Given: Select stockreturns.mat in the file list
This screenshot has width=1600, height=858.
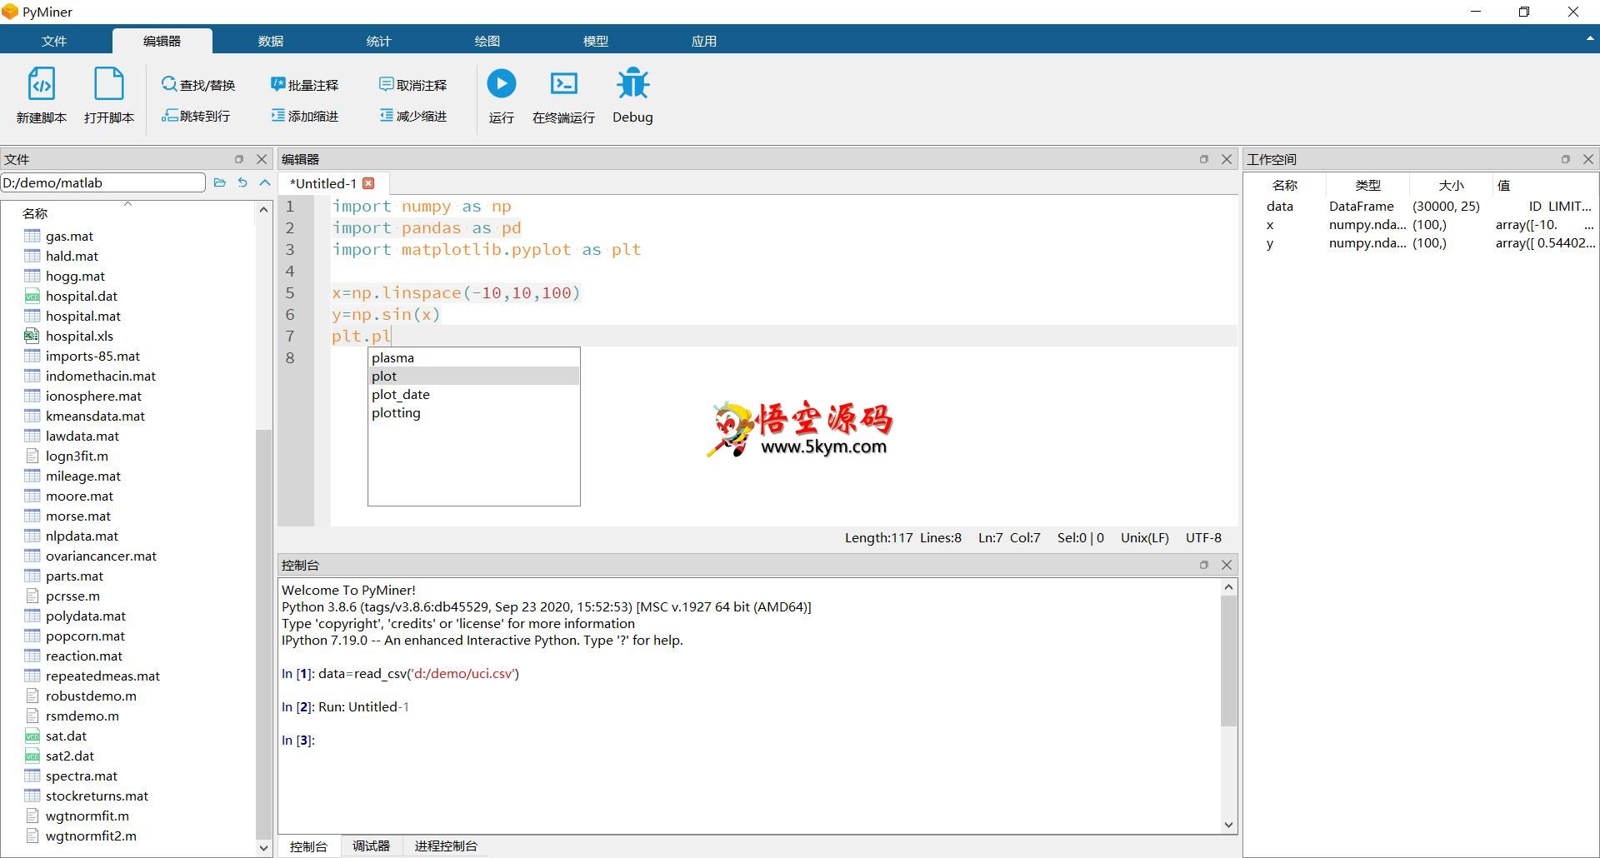Looking at the screenshot, I should coord(97,796).
